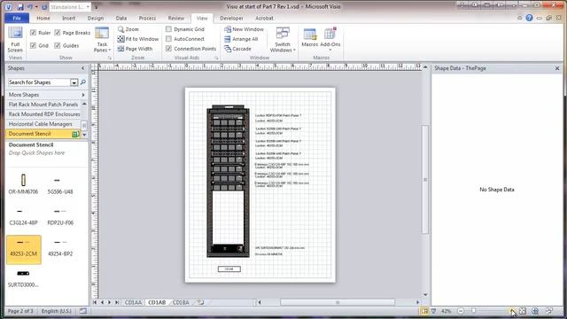Open the File tab

point(17,18)
